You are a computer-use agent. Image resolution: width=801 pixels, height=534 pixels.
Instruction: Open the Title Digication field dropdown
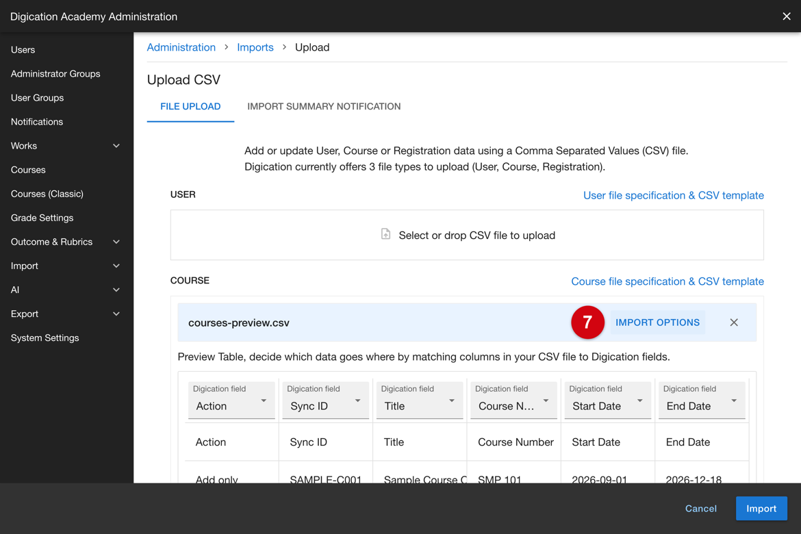pos(420,400)
